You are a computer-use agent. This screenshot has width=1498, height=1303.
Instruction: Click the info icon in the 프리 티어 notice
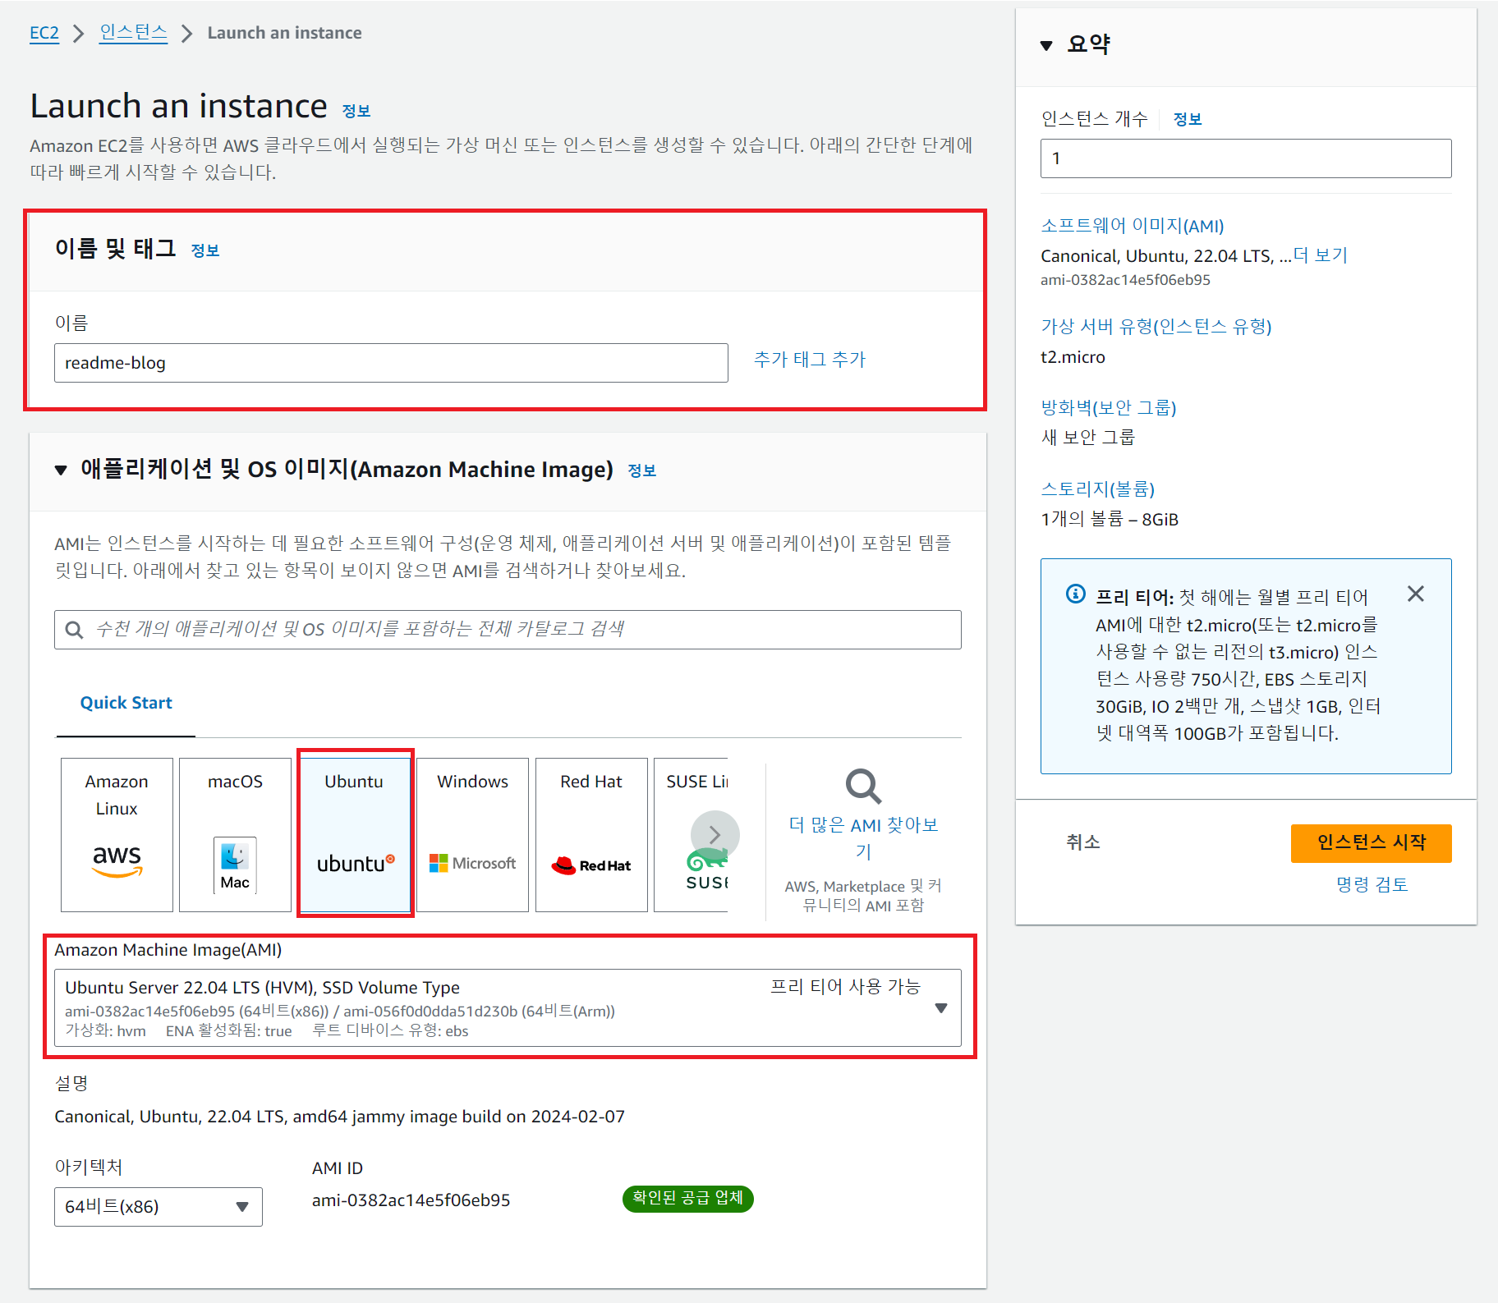coord(1075,594)
